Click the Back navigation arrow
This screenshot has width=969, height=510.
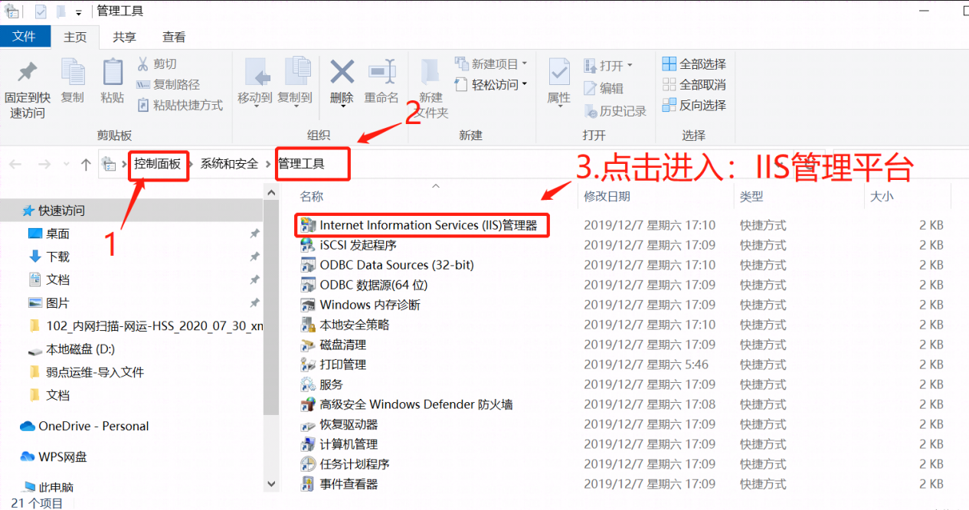pyautogui.click(x=15, y=164)
